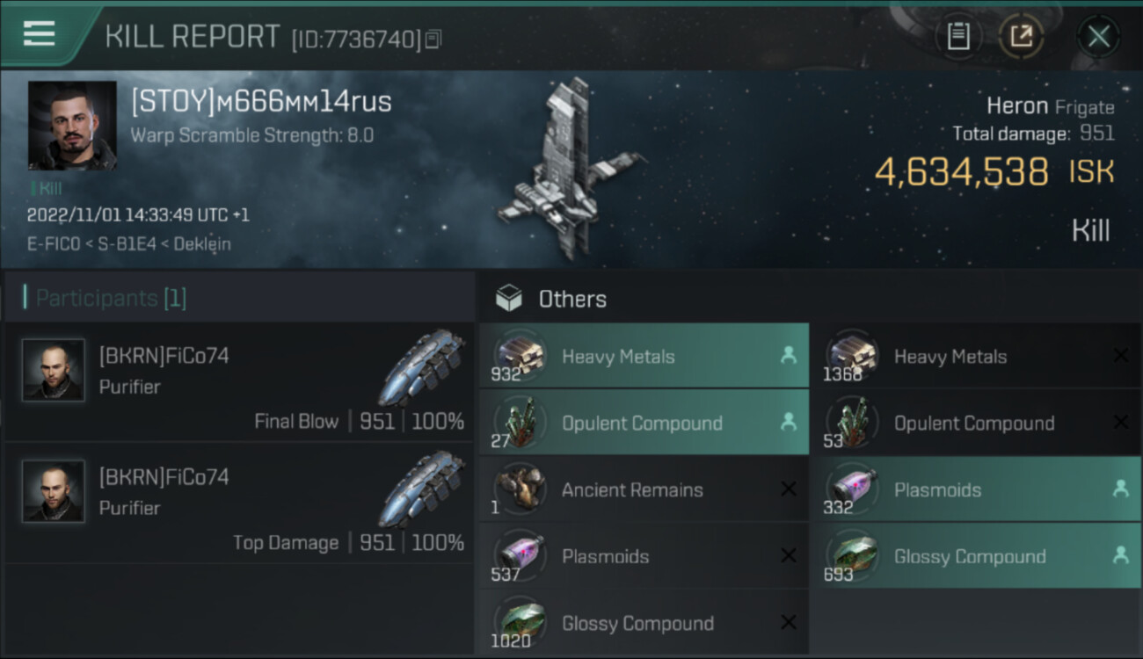Image resolution: width=1143 pixels, height=659 pixels.
Task: Select the Others cargo box icon
Action: 509,299
